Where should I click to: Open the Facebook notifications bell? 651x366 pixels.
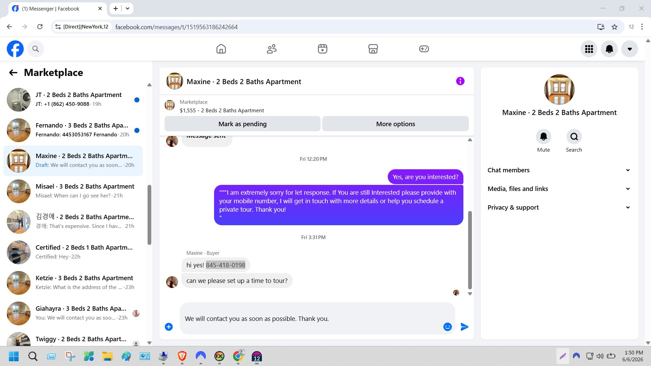[609, 49]
